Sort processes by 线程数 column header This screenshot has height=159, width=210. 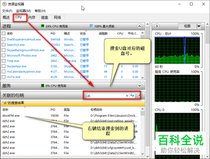[x=103, y=34]
